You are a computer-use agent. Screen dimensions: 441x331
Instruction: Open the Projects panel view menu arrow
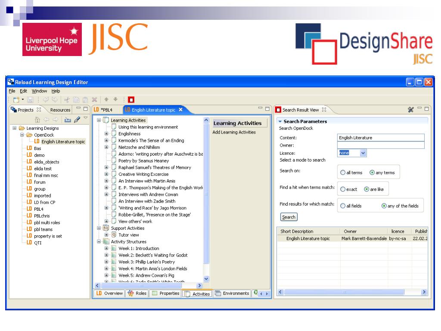[x=86, y=118]
